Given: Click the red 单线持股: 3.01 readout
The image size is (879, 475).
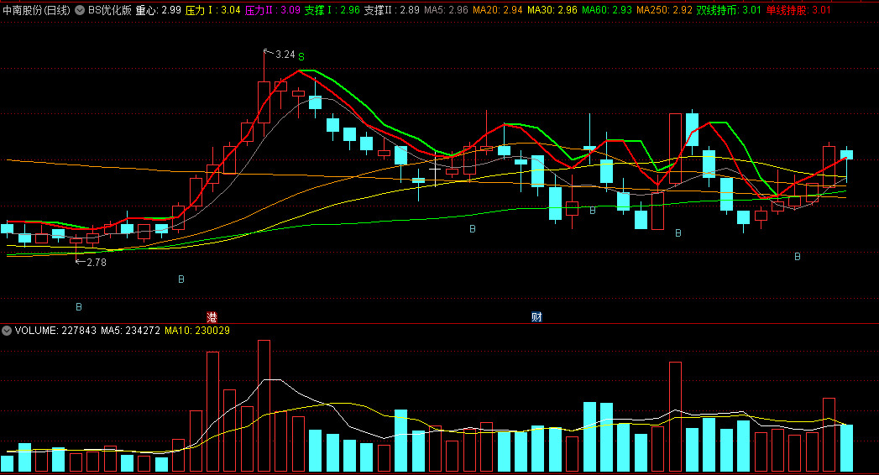Looking at the screenshot, I should pos(798,10).
